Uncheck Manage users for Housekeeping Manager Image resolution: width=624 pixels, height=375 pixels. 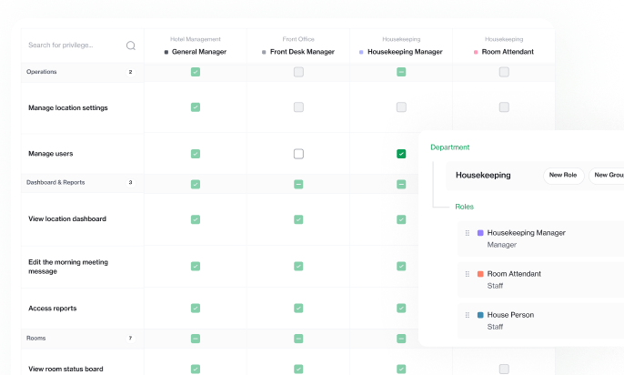click(x=401, y=154)
